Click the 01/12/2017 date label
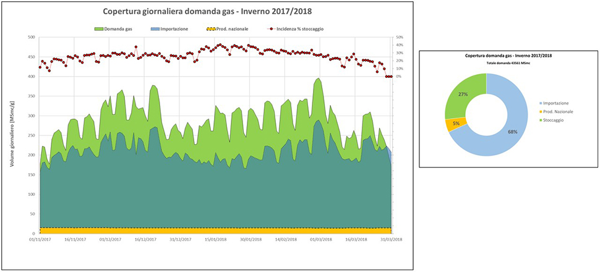This screenshot has height=272, width=600. pos(110,239)
